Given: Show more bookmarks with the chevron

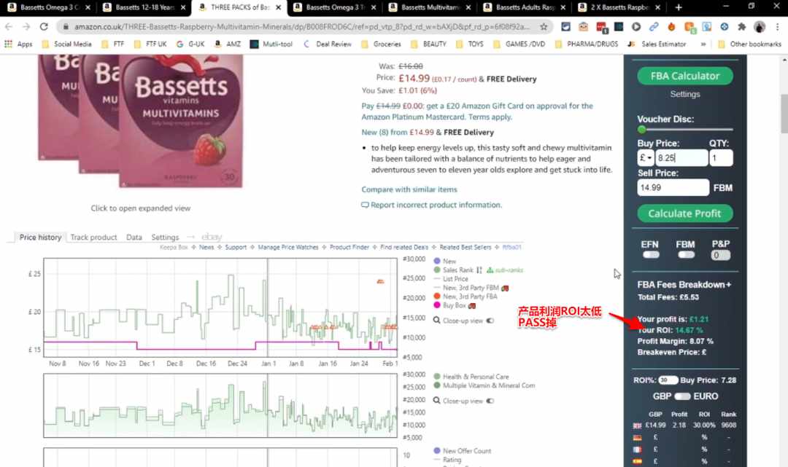Looking at the screenshot, I should point(703,44).
